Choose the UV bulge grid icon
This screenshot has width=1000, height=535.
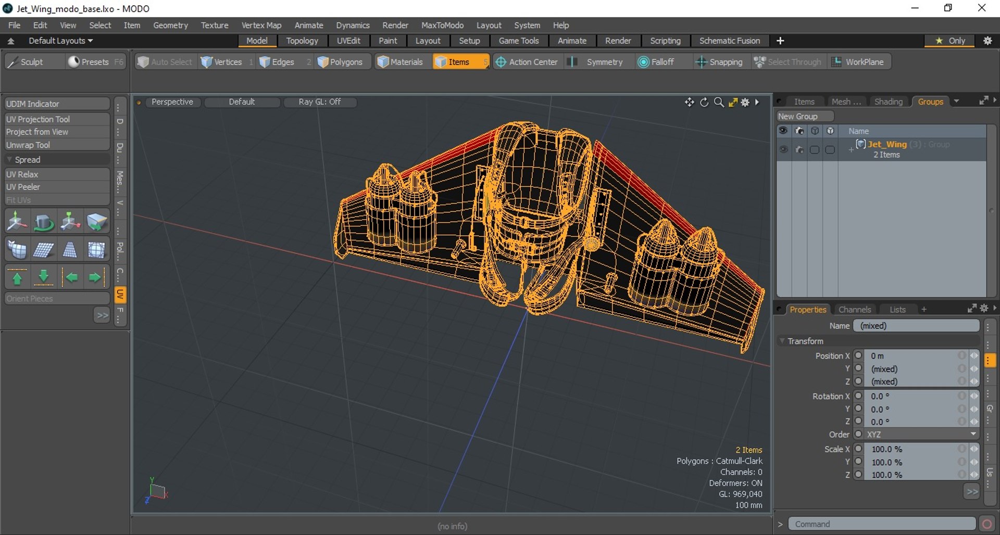click(x=97, y=250)
